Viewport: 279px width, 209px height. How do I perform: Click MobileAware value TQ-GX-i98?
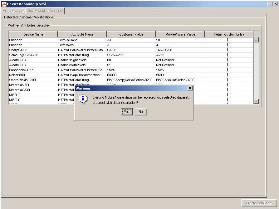point(180,50)
